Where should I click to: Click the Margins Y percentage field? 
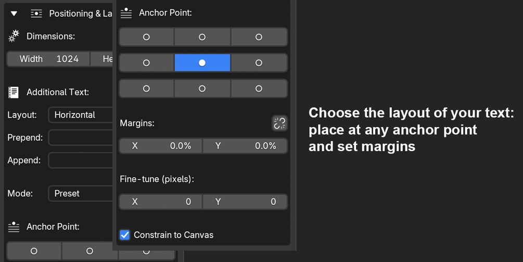pyautogui.click(x=245, y=146)
